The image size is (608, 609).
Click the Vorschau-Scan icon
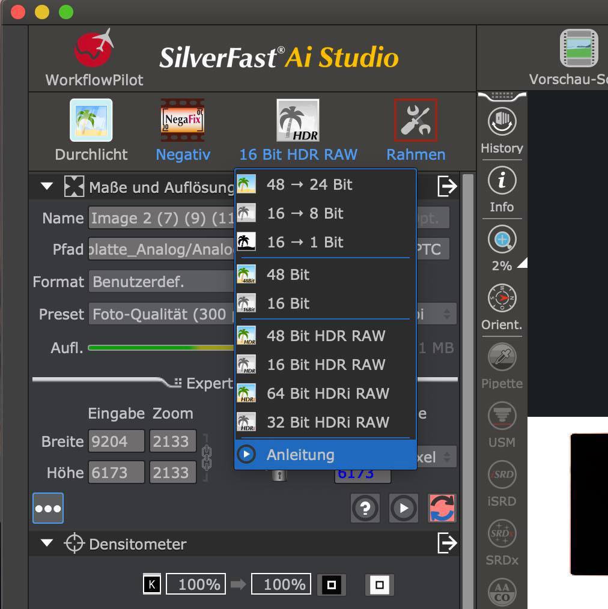pos(579,48)
